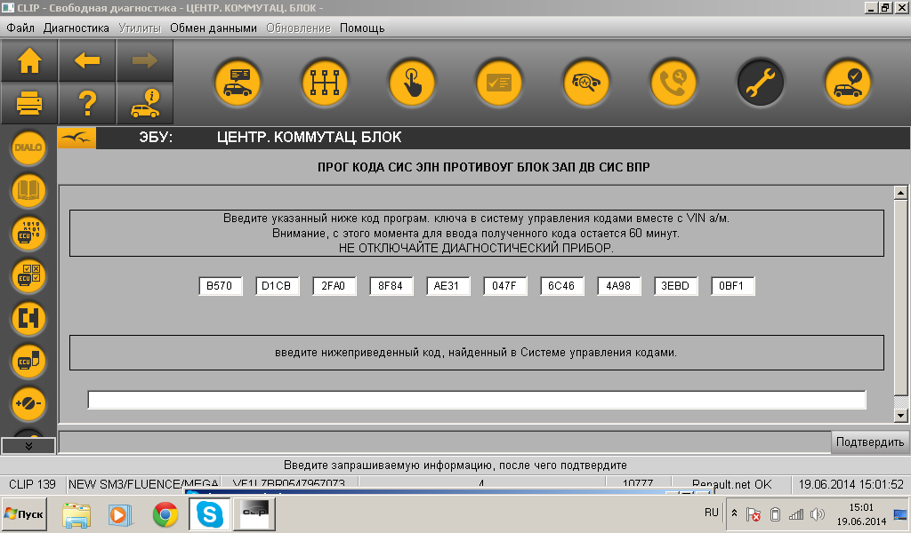911x533 pixels.
Task: Select code block 8F84
Action: (391, 286)
